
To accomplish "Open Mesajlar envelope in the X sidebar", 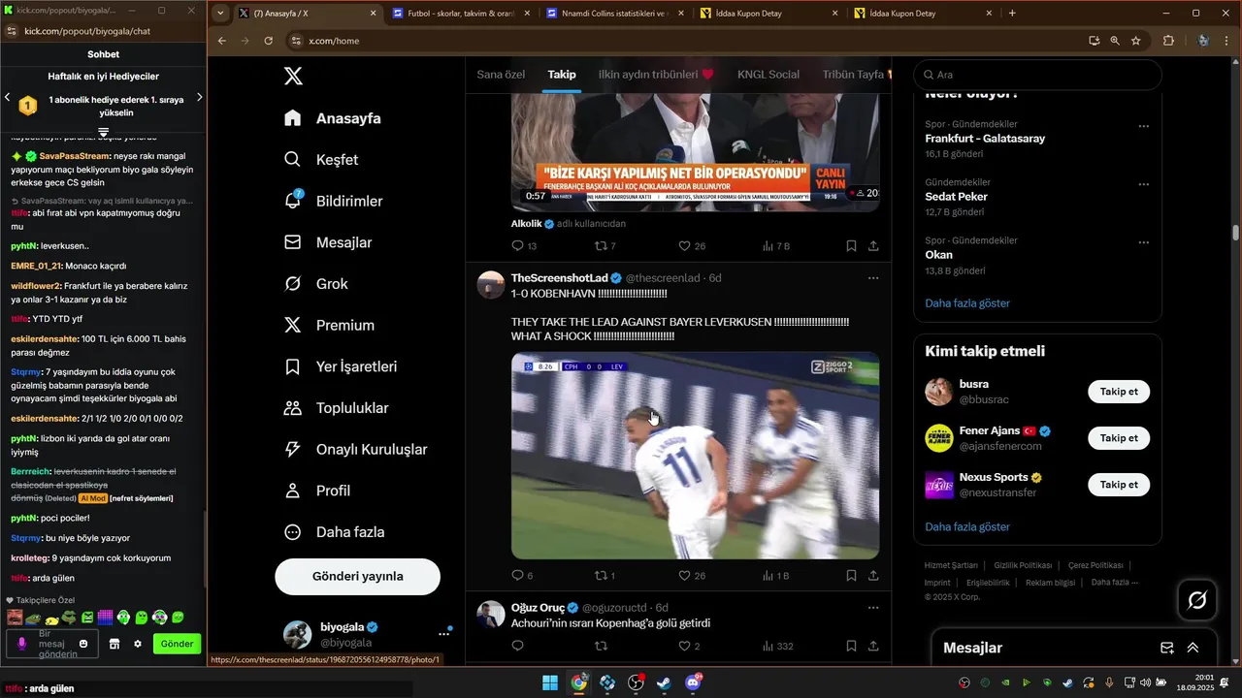I will pyautogui.click(x=327, y=242).
